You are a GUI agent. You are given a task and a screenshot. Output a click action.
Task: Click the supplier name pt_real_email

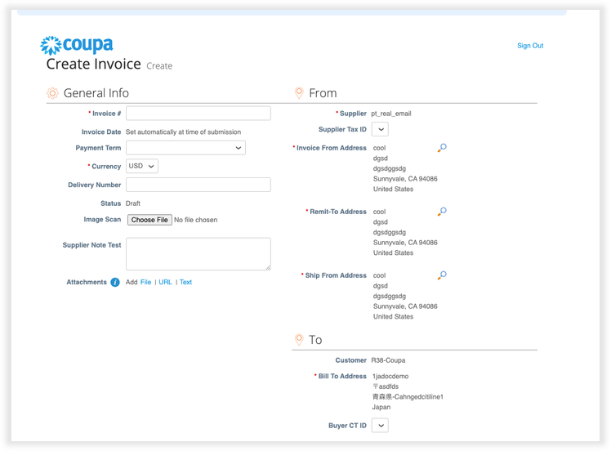coord(390,114)
